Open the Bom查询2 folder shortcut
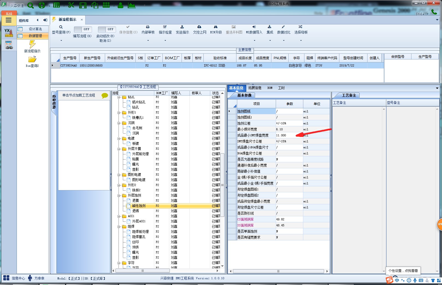The height and width of the screenshot is (285, 442). click(32, 62)
